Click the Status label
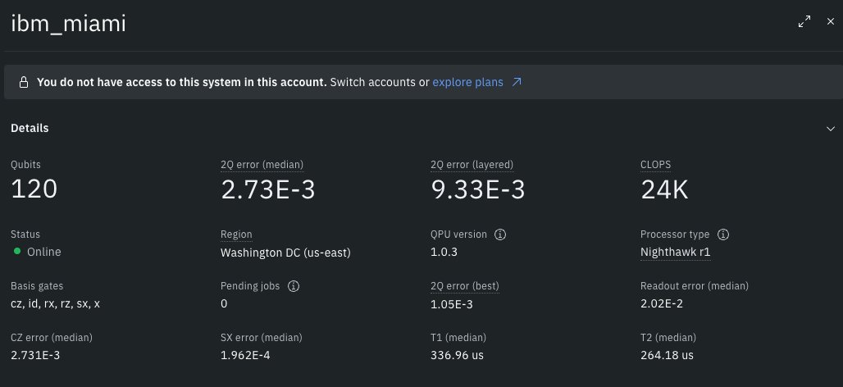This screenshot has height=387, width=843. pyautogui.click(x=25, y=234)
